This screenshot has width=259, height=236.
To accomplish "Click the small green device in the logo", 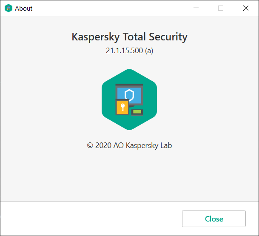I will [137, 112].
